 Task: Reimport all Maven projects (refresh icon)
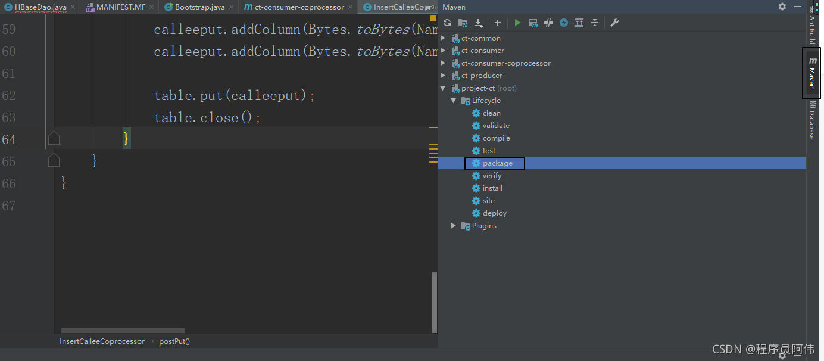point(447,23)
